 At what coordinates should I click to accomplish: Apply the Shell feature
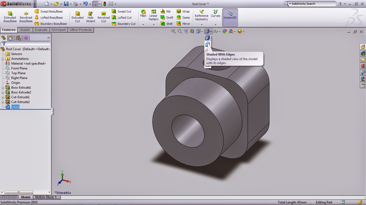pos(167,24)
